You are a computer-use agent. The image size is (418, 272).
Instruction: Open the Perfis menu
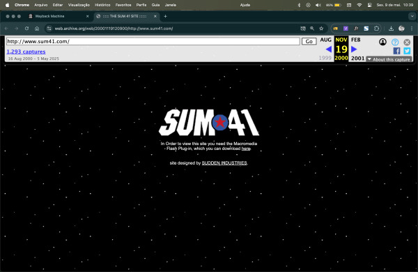click(141, 5)
